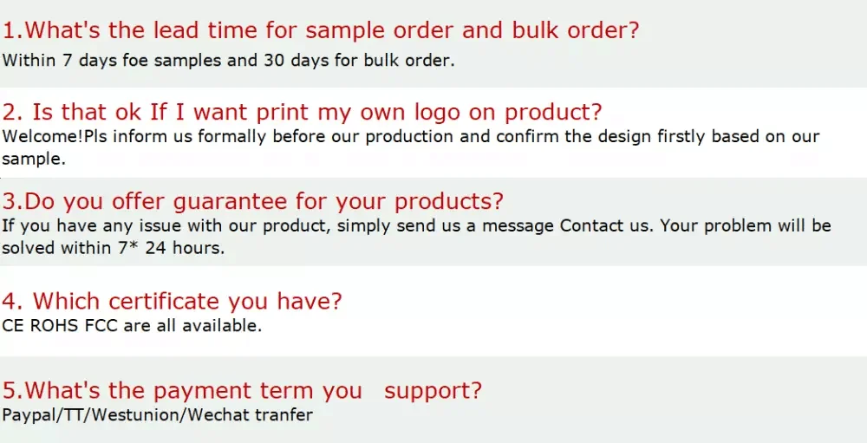Click the 'Contact us' text in answer
This screenshot has height=443, width=867.
tap(604, 225)
